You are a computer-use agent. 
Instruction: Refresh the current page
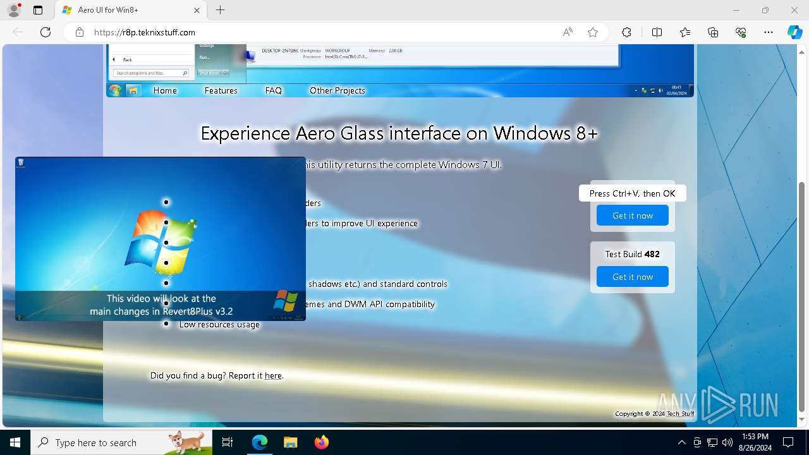pos(46,32)
